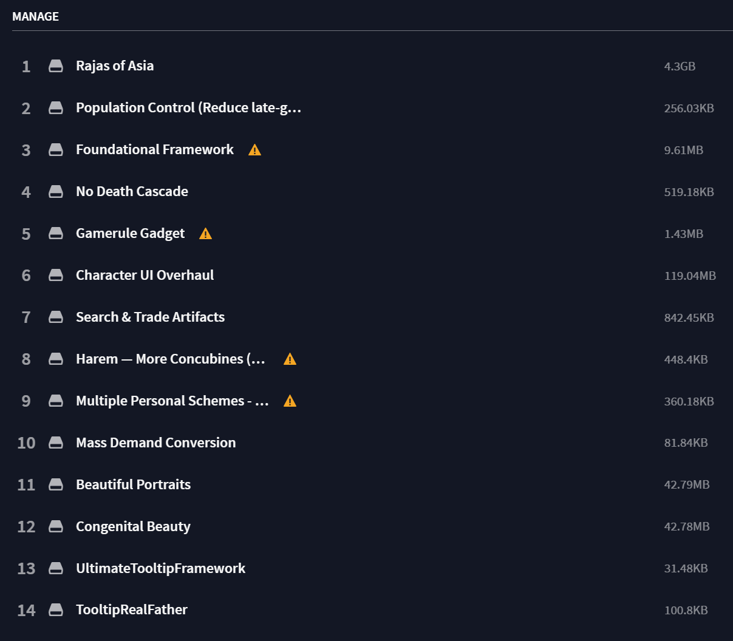Click the truncated Harem mod name to expand it
The height and width of the screenshot is (641, 733).
tap(171, 359)
